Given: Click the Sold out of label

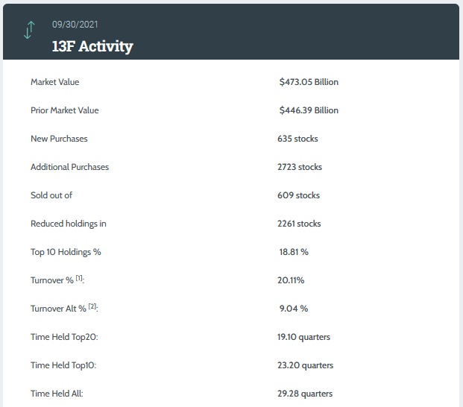Looking at the screenshot, I should point(51,195).
